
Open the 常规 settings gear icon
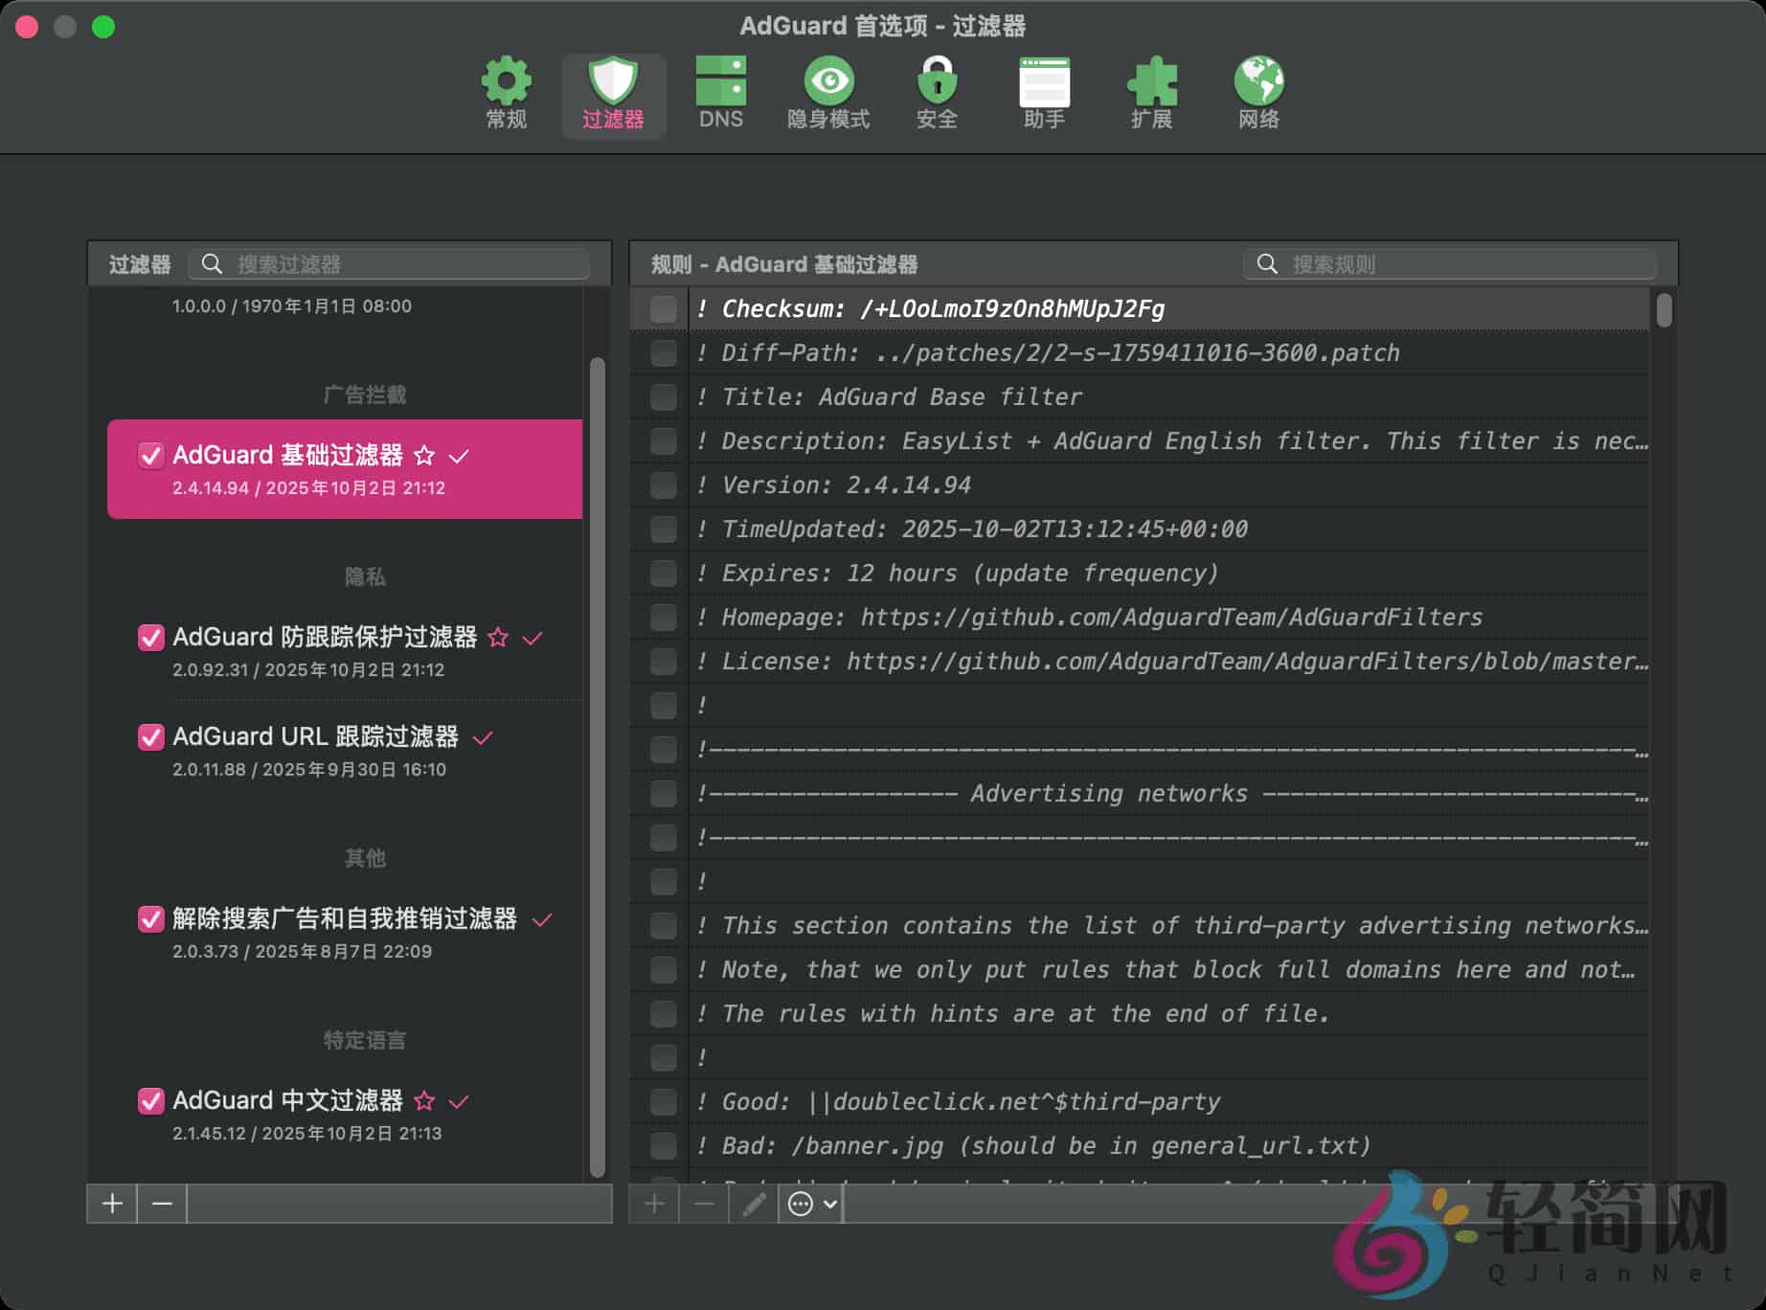coord(506,91)
